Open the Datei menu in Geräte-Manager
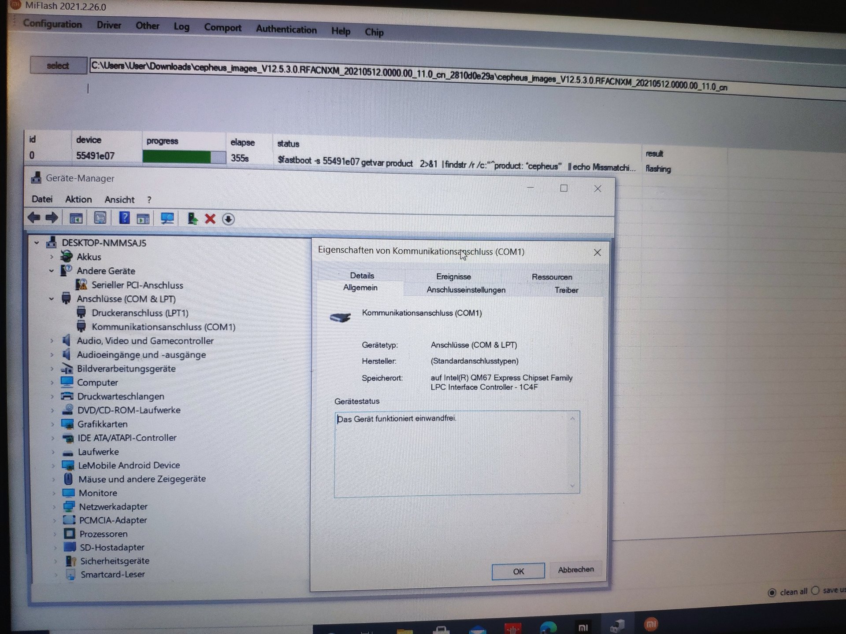 (42, 199)
